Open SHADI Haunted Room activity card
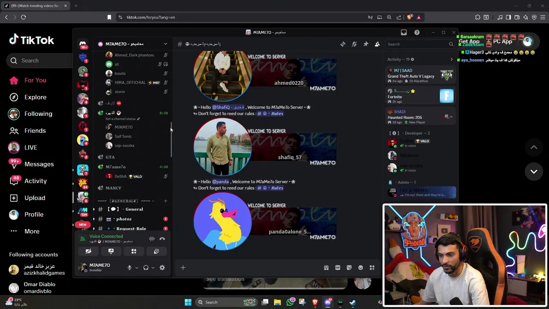Viewport: 549px width, 309px height. click(x=421, y=117)
